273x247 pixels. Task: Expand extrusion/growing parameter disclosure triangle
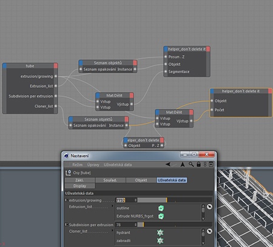66,200
